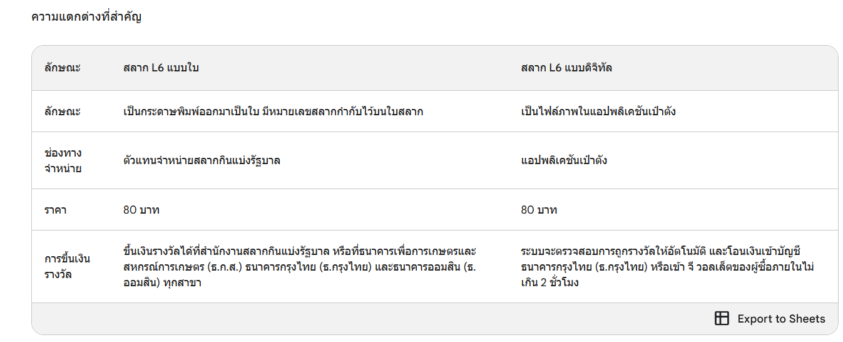Click the cell เป็นไฟล์ภาพในแอปพลิเคชันเป๋าตัง
Image resolution: width=843 pixels, height=342 pixels.
598,111
